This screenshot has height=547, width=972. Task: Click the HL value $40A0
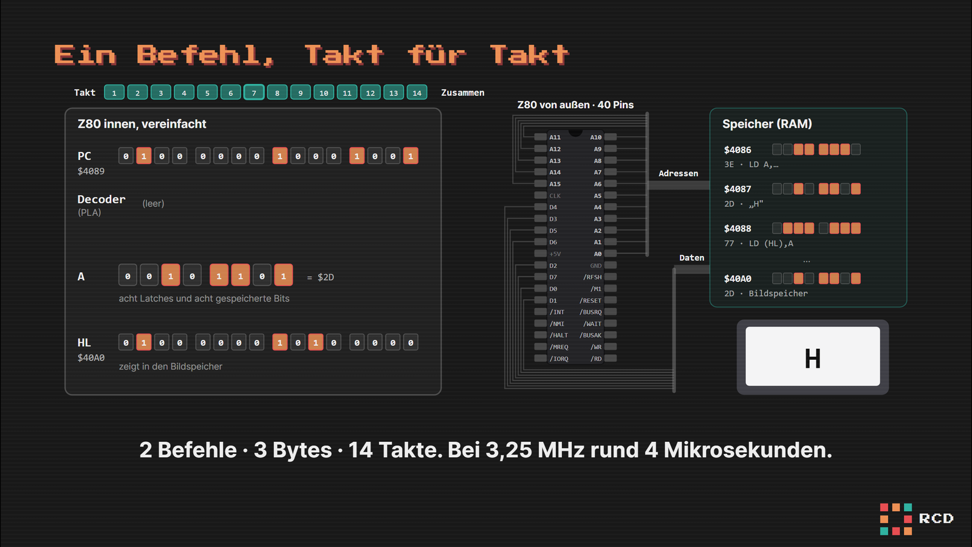(91, 358)
